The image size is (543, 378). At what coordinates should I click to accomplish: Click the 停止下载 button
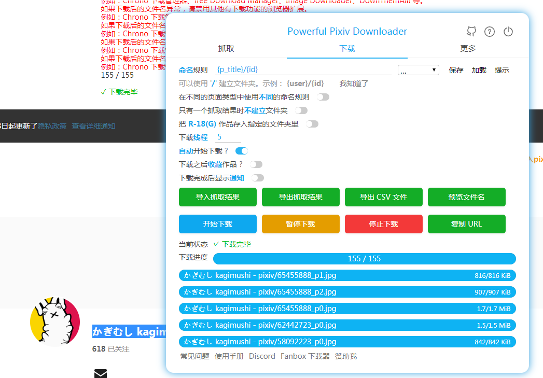click(383, 224)
